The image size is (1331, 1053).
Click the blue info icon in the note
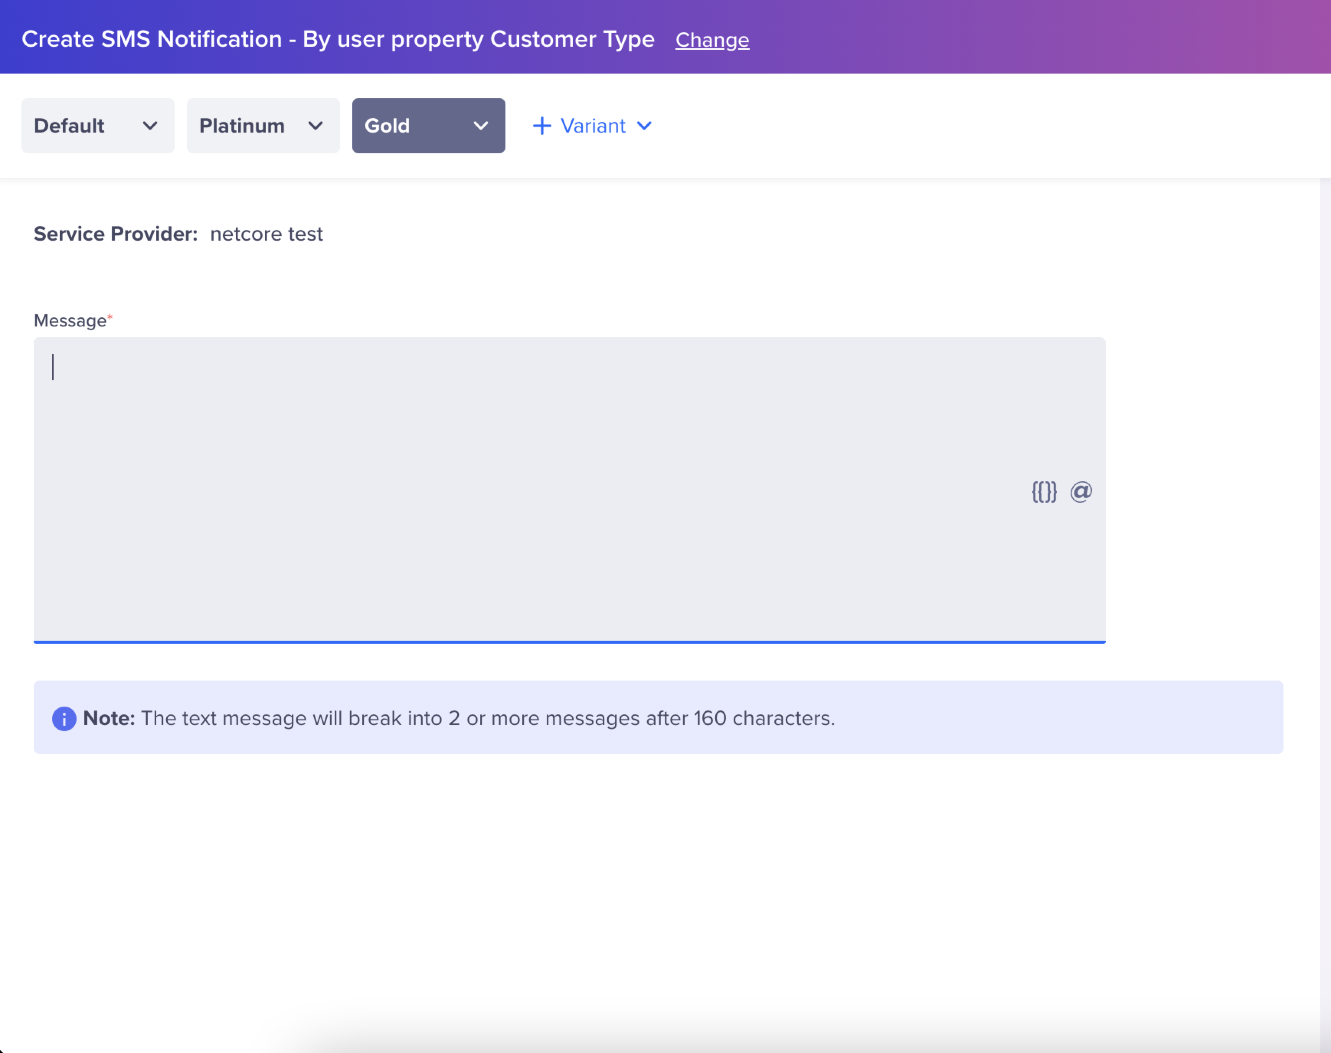click(x=64, y=718)
